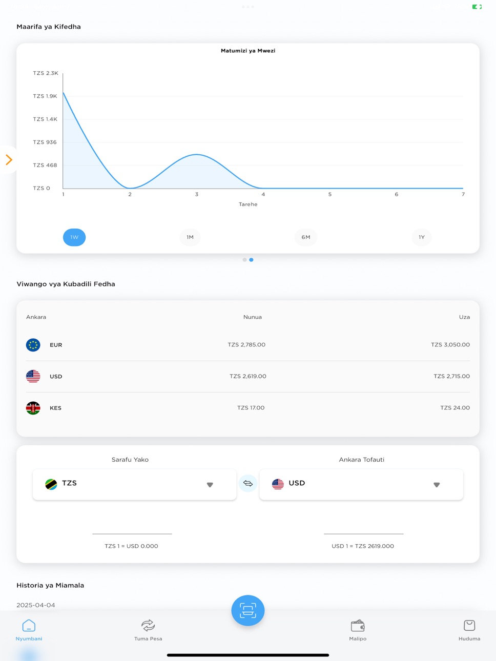496x661 pixels.
Task: Click the USD dropdown arrow
Action: [x=437, y=485]
